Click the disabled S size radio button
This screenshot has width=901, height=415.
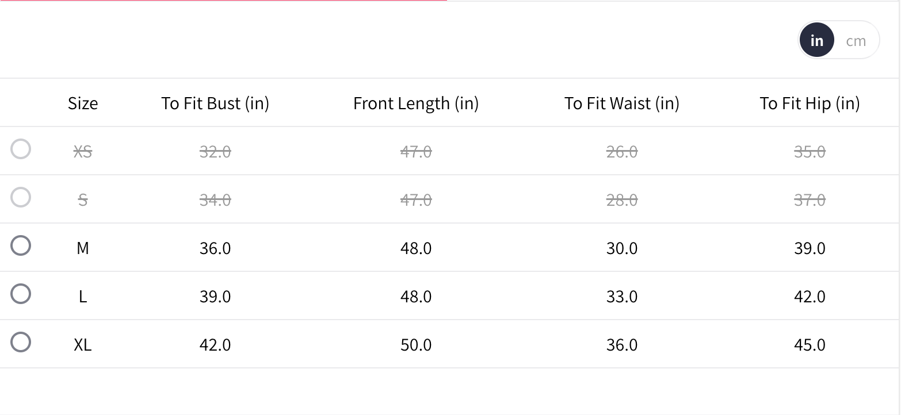tap(21, 198)
